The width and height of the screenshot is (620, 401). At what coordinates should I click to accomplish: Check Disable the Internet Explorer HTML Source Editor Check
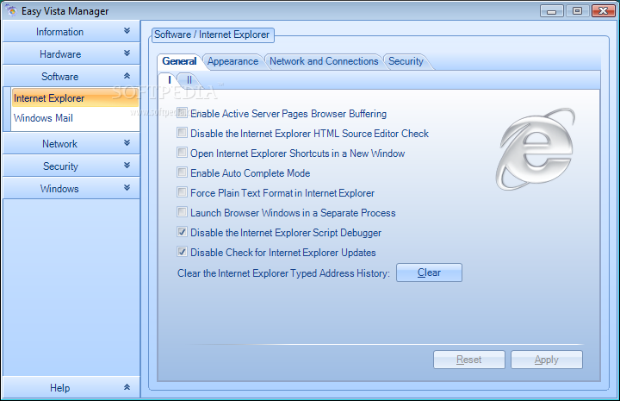[182, 133]
